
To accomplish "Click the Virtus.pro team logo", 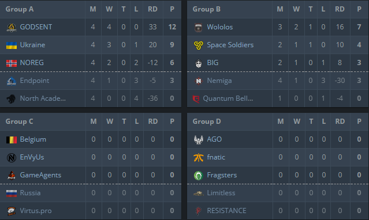I will tap(12, 211).
